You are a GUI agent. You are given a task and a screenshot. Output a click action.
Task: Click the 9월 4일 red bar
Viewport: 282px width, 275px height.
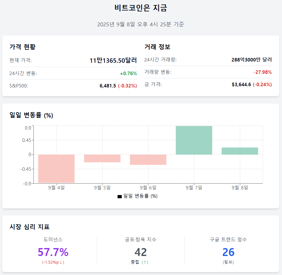(56, 169)
